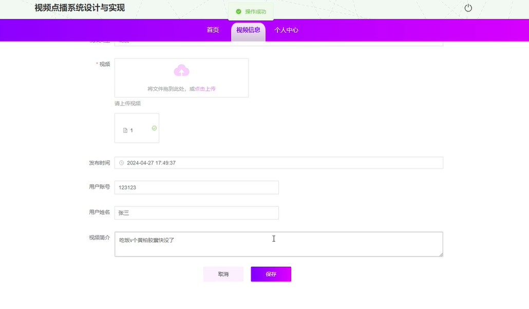Open the 首页 tab

pyautogui.click(x=213, y=30)
